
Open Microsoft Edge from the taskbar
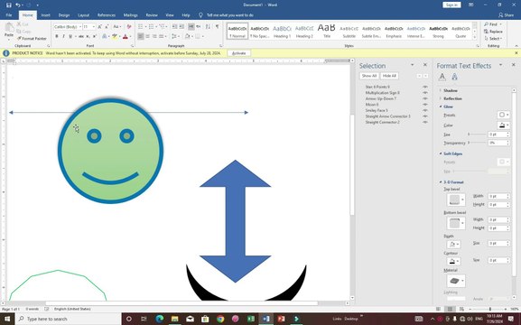tap(160, 319)
